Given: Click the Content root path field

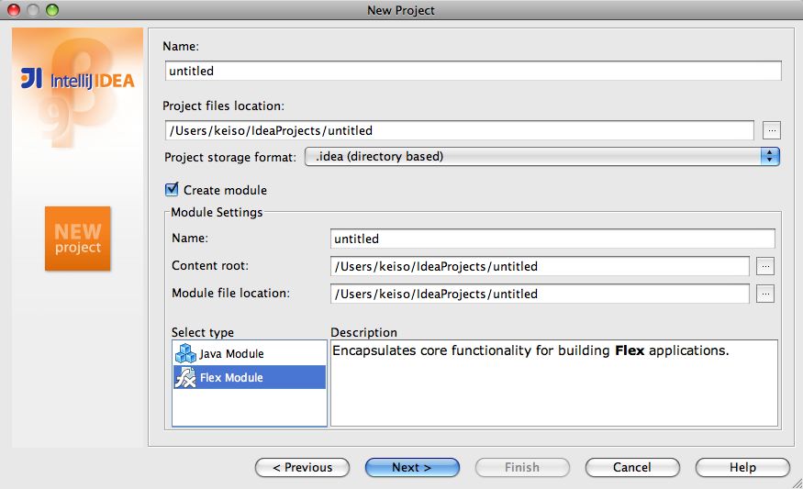Looking at the screenshot, I should (540, 266).
